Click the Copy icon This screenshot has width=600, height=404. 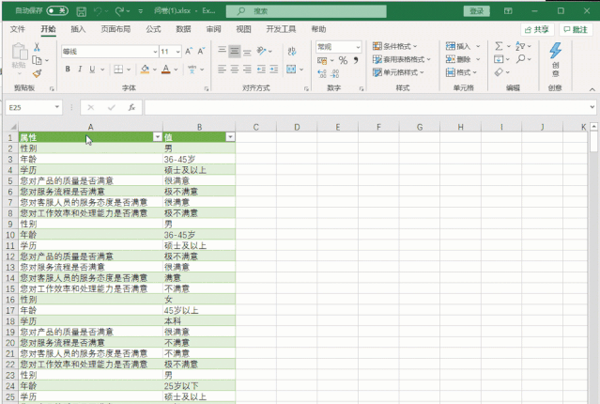click(38, 60)
